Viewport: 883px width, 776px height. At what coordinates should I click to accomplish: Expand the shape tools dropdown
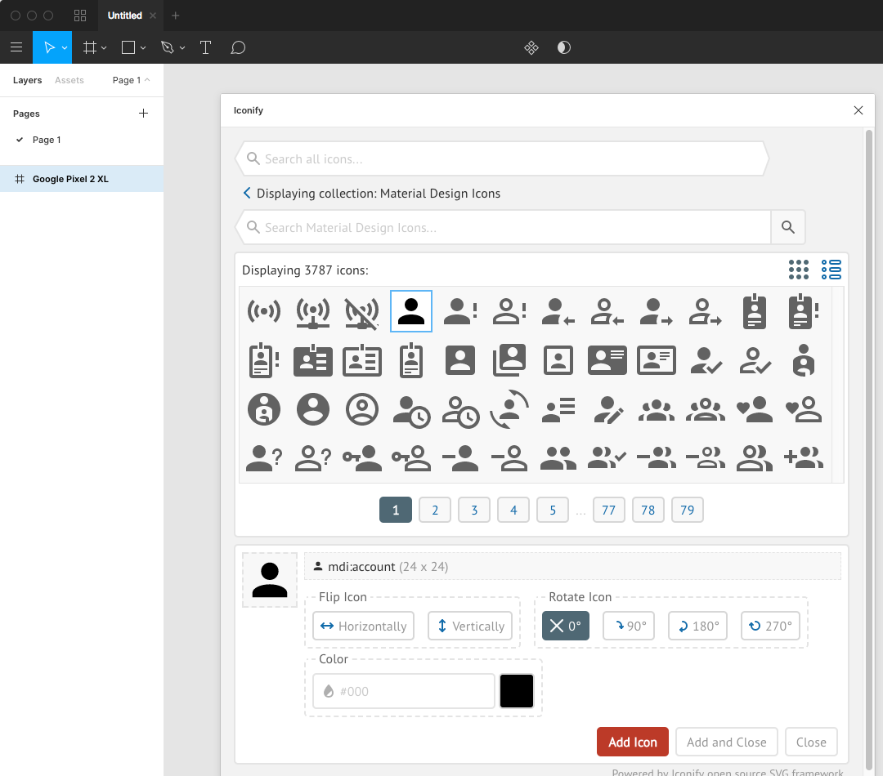pos(143,47)
